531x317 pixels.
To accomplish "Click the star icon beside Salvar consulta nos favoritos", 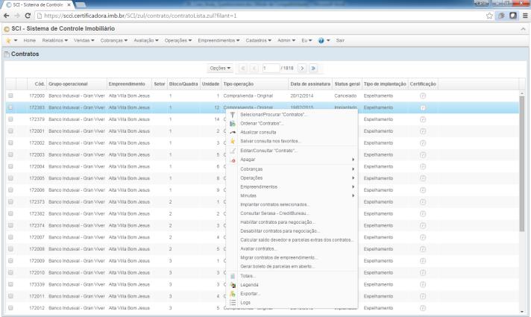I will click(233, 141).
